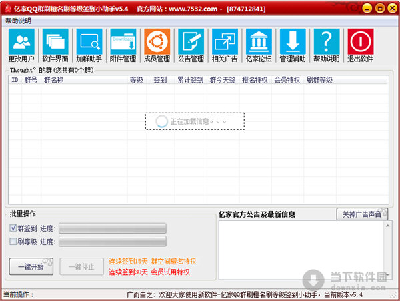This screenshot has height=301, width=400.
Task: Click the 群签到 progress bar
Action: tap(112, 228)
